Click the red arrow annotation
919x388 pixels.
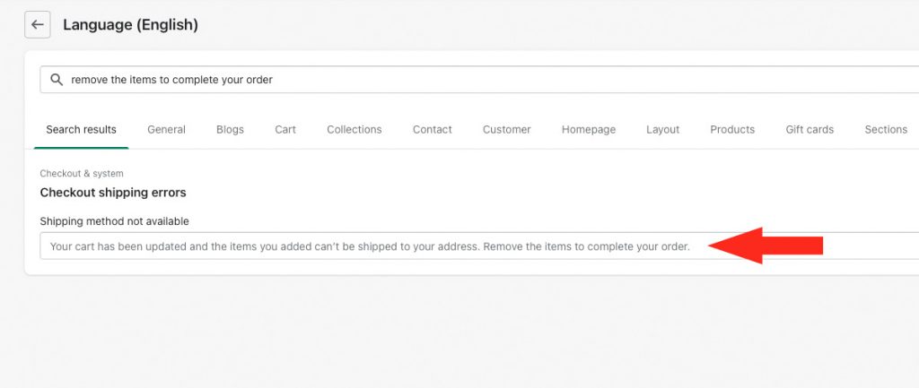pyautogui.click(x=766, y=246)
